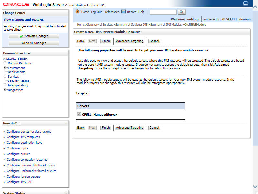Open the Help toolbar link
258x194 pixels.
(141, 12)
